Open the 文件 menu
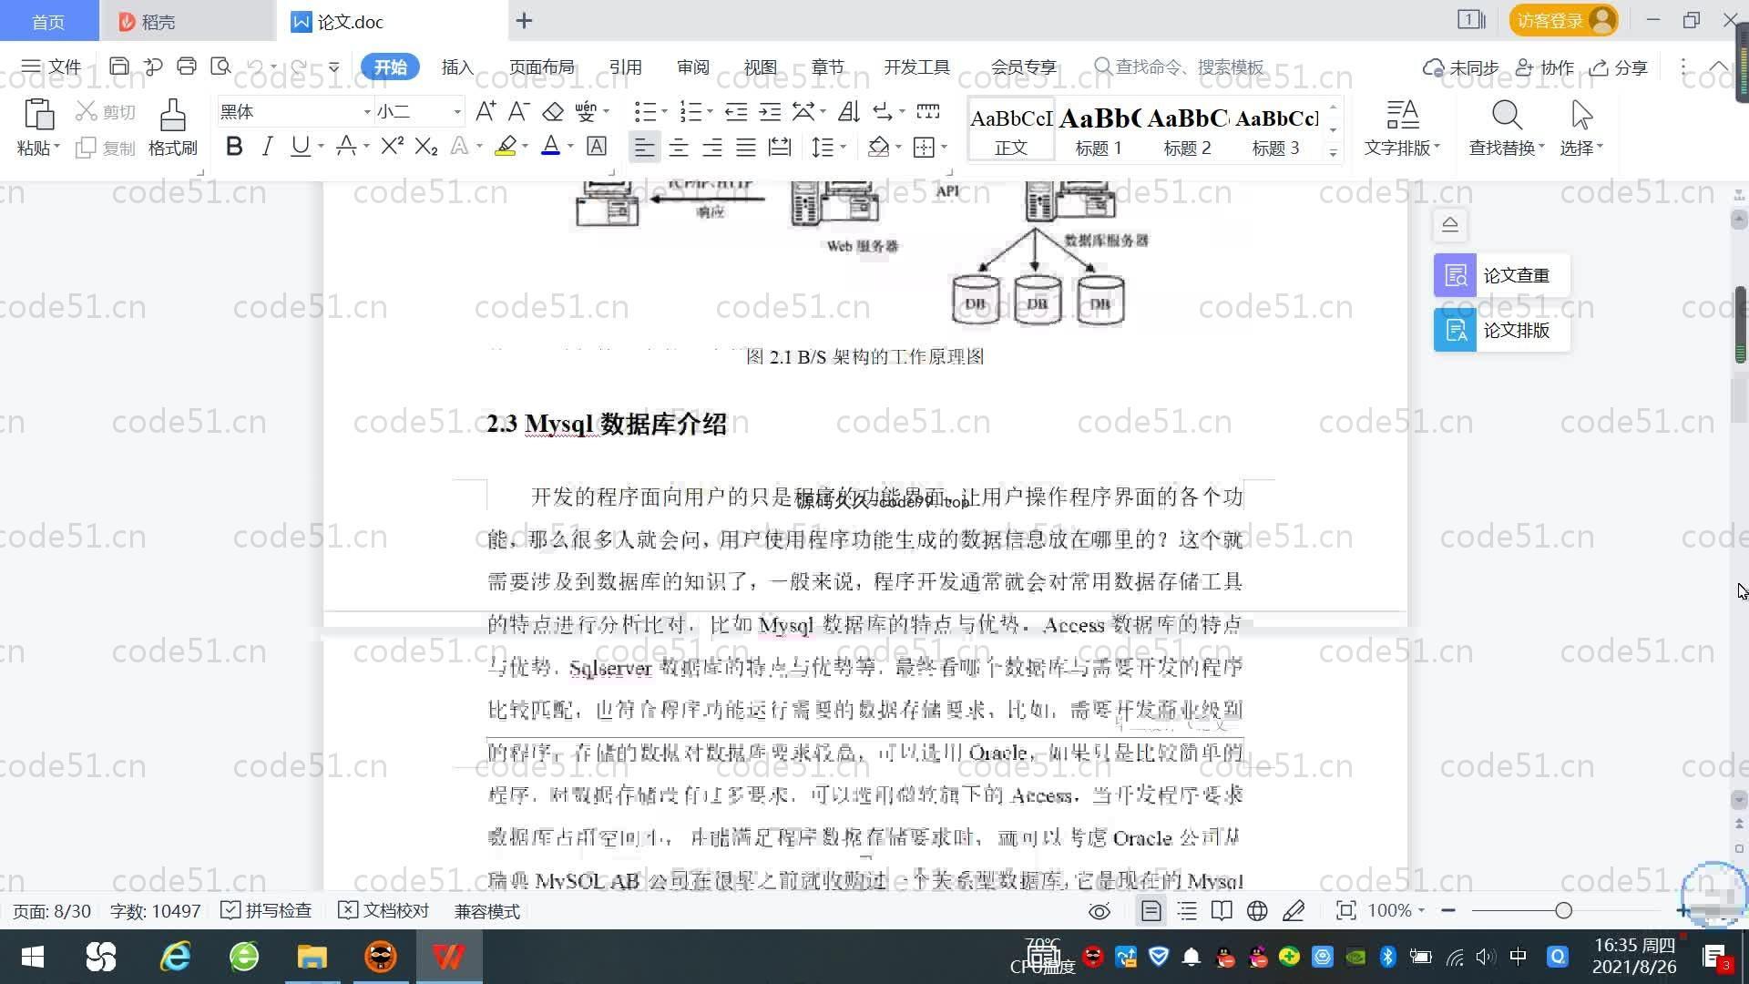 coord(52,67)
